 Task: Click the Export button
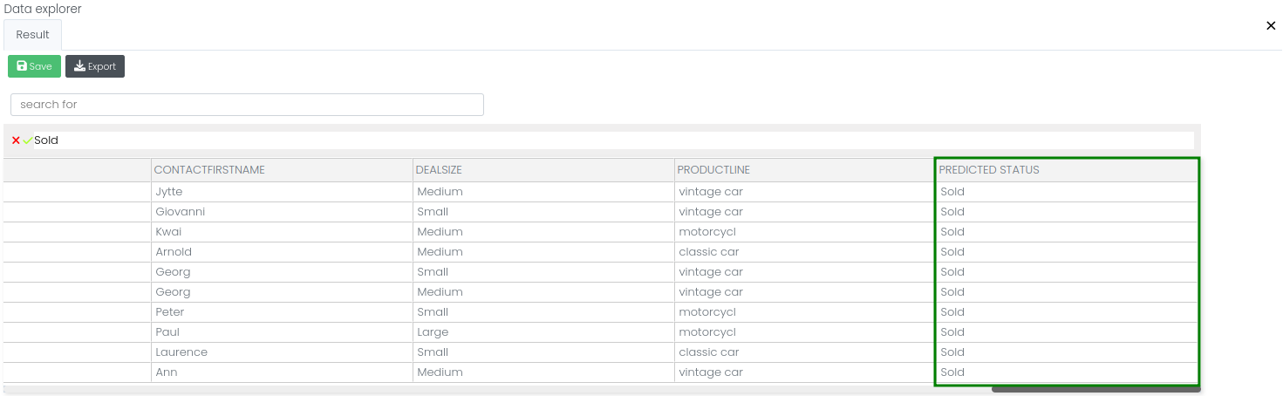coord(95,66)
